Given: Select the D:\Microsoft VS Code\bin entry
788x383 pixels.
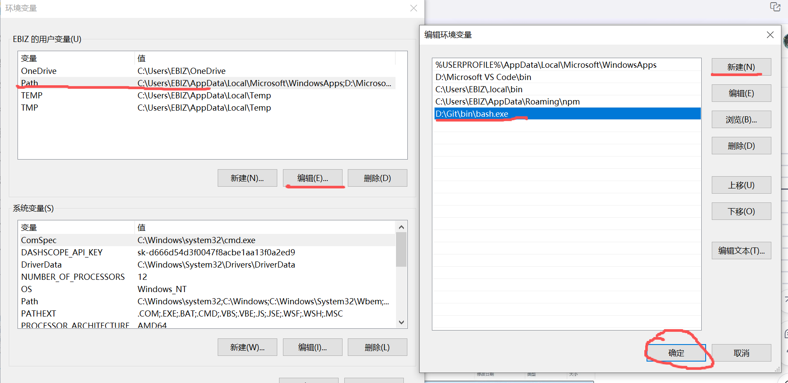Looking at the screenshot, I should [x=567, y=77].
